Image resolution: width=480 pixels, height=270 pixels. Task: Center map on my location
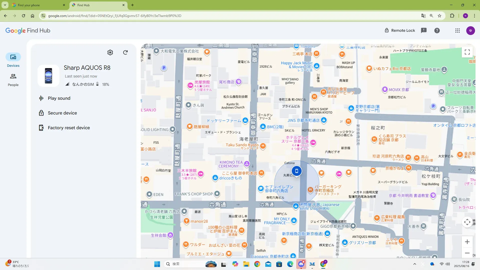467,222
